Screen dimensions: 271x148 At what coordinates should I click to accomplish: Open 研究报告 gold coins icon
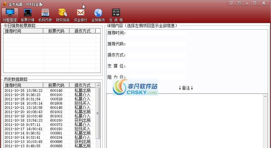point(63,15)
